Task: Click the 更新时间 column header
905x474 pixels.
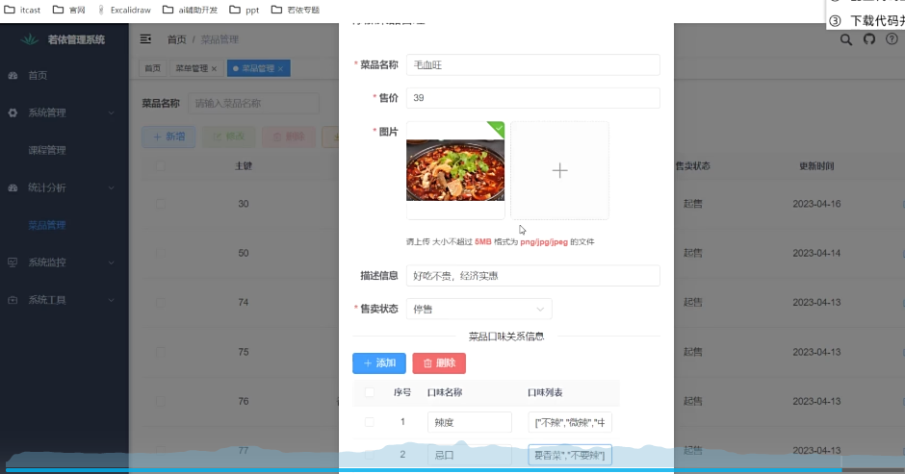Action: (x=816, y=166)
